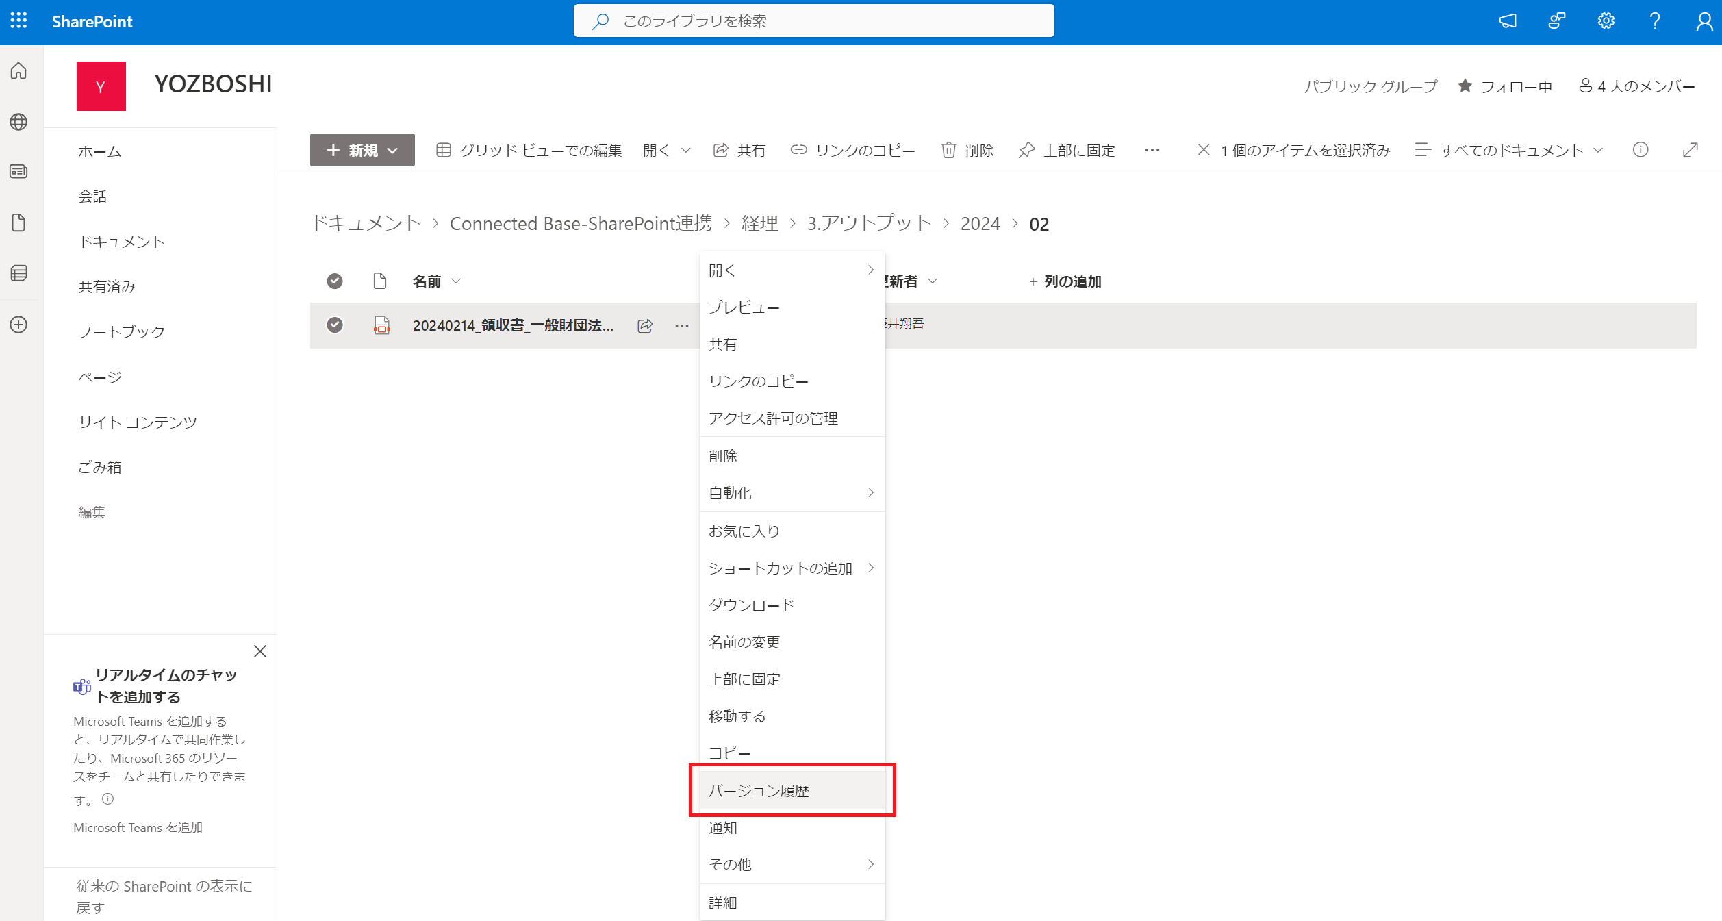Click the SharePoint home icon in left rail
Viewport: 1722px width, 921px height.
tap(19, 71)
